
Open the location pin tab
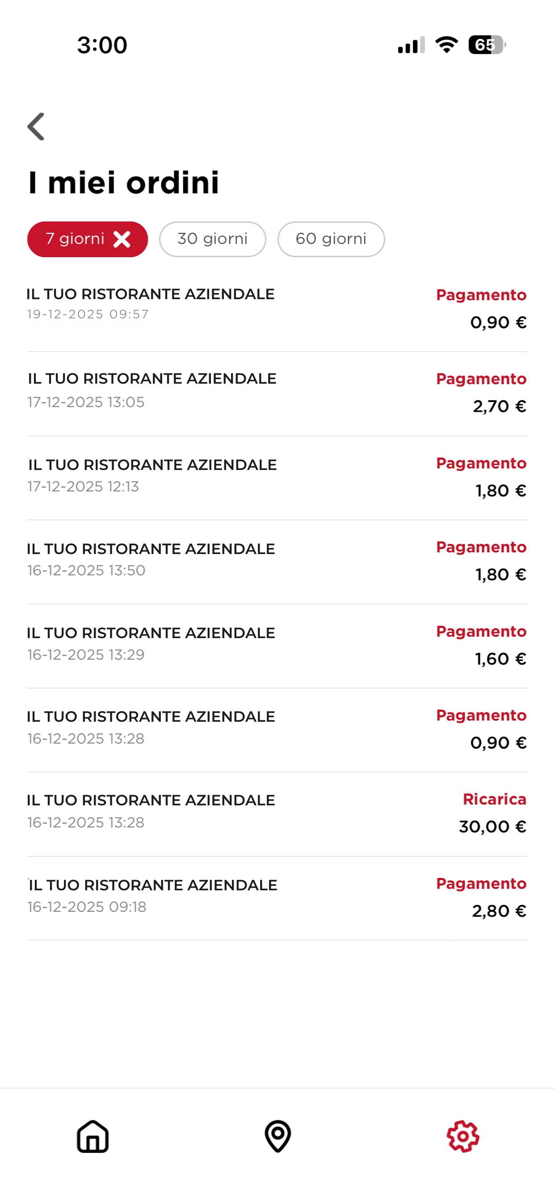click(278, 1136)
